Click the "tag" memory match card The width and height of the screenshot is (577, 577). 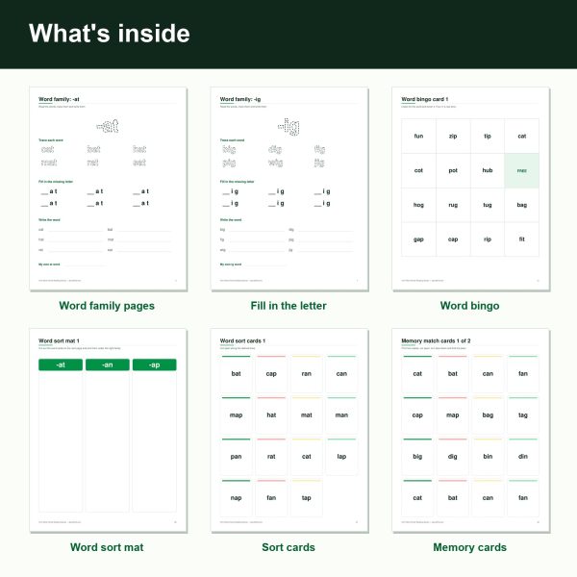coord(523,415)
